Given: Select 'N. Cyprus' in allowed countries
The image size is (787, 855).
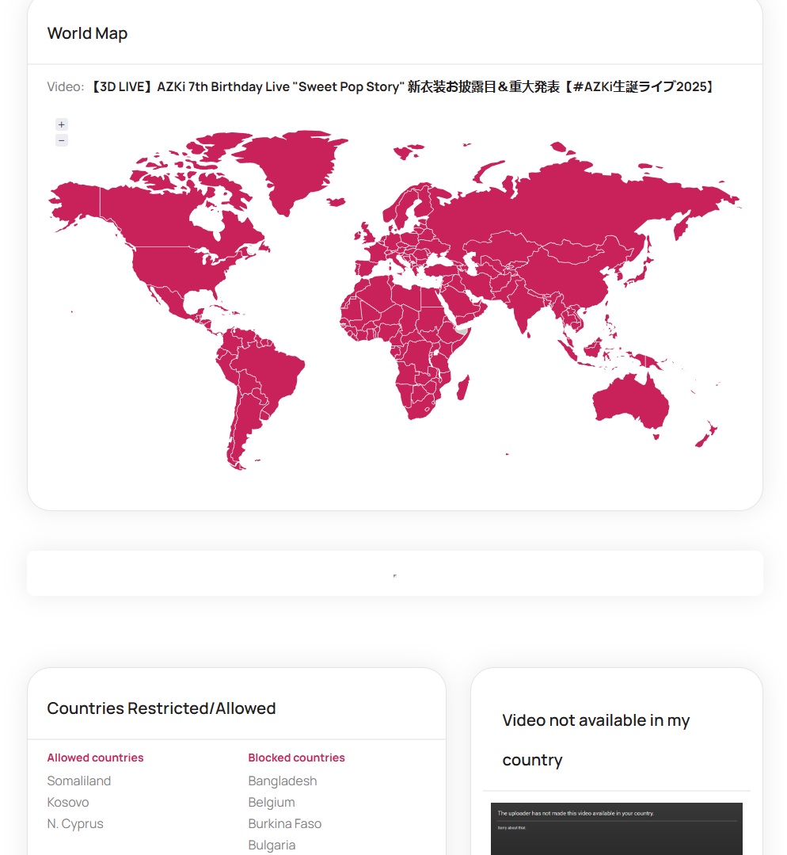Looking at the screenshot, I should (75, 823).
